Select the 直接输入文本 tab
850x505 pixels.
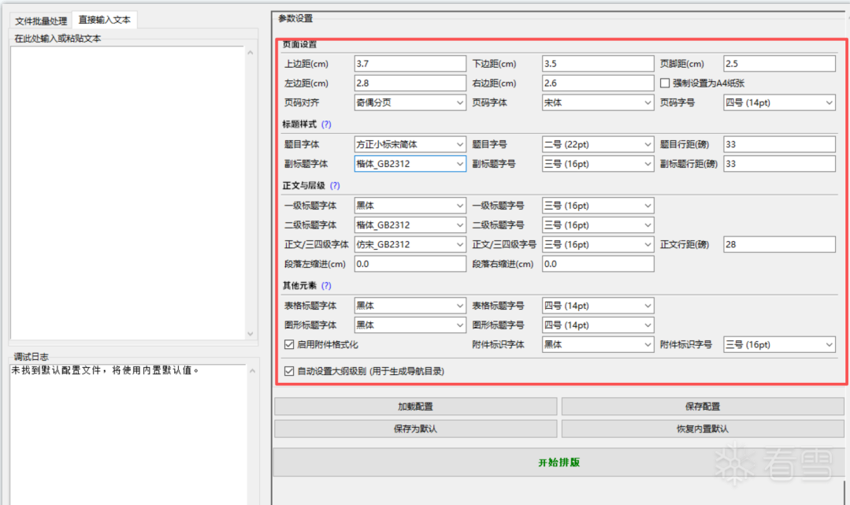[x=105, y=20]
